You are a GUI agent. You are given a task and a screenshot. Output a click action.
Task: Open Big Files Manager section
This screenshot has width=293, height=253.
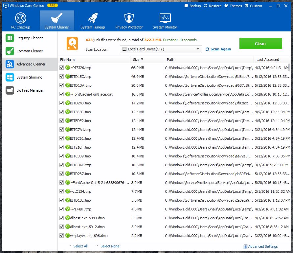click(x=30, y=90)
